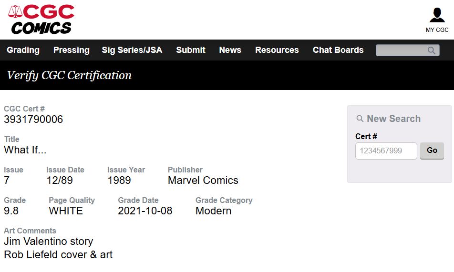Focus the top navigation search field
This screenshot has width=454, height=272.
coord(401,50)
